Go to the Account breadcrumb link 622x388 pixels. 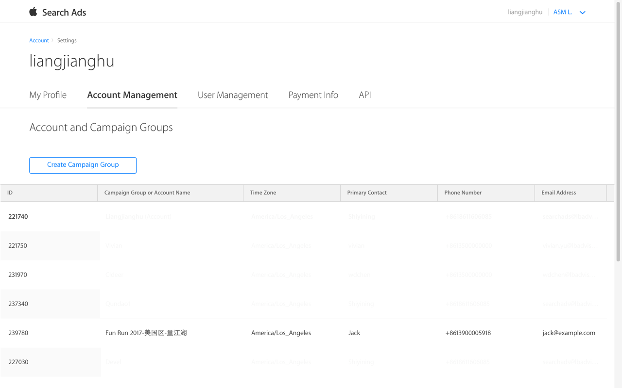(39, 41)
